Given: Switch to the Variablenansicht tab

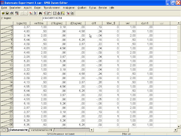Looking at the screenshot, I should 42,130.
